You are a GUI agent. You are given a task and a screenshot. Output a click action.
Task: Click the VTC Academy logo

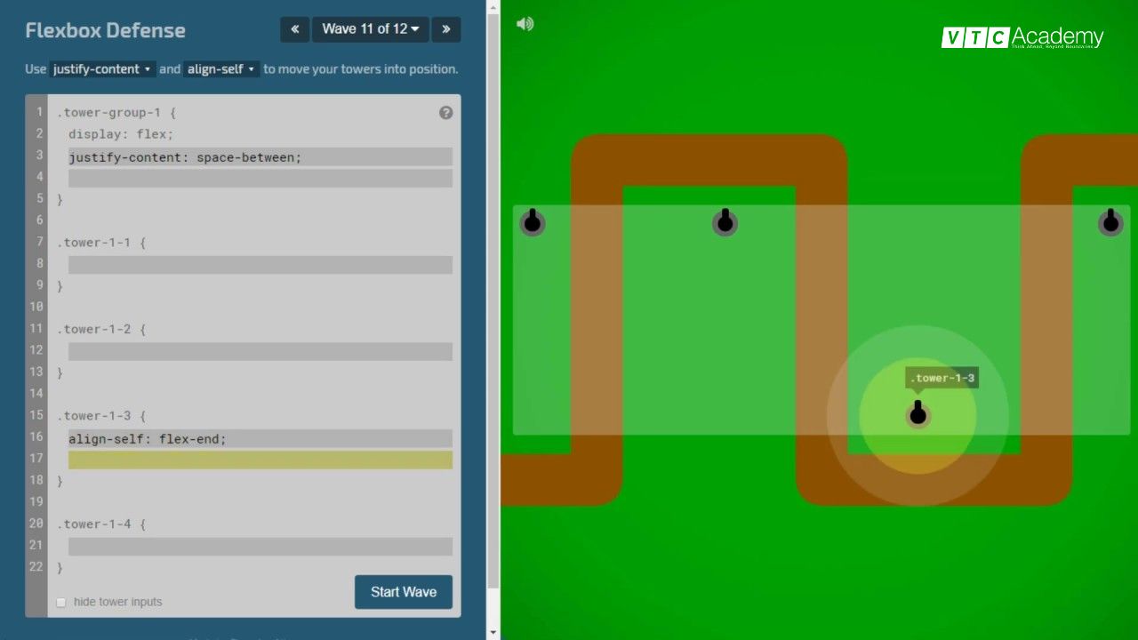coord(1022,37)
